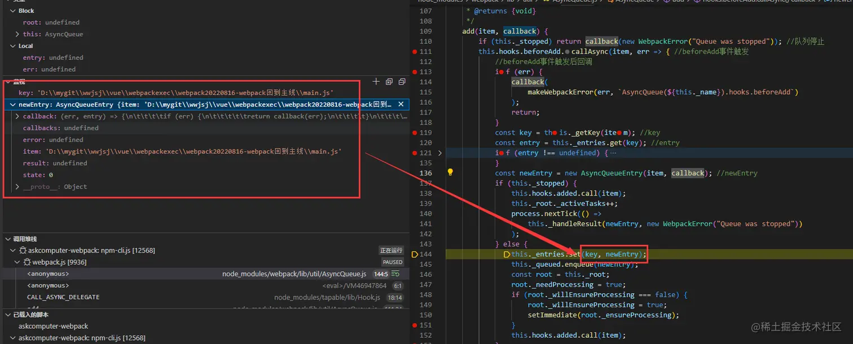Collapse askcomputer-webpack: npm-cli.js in call stack
Screen dimensions: 853x344
(x=13, y=250)
